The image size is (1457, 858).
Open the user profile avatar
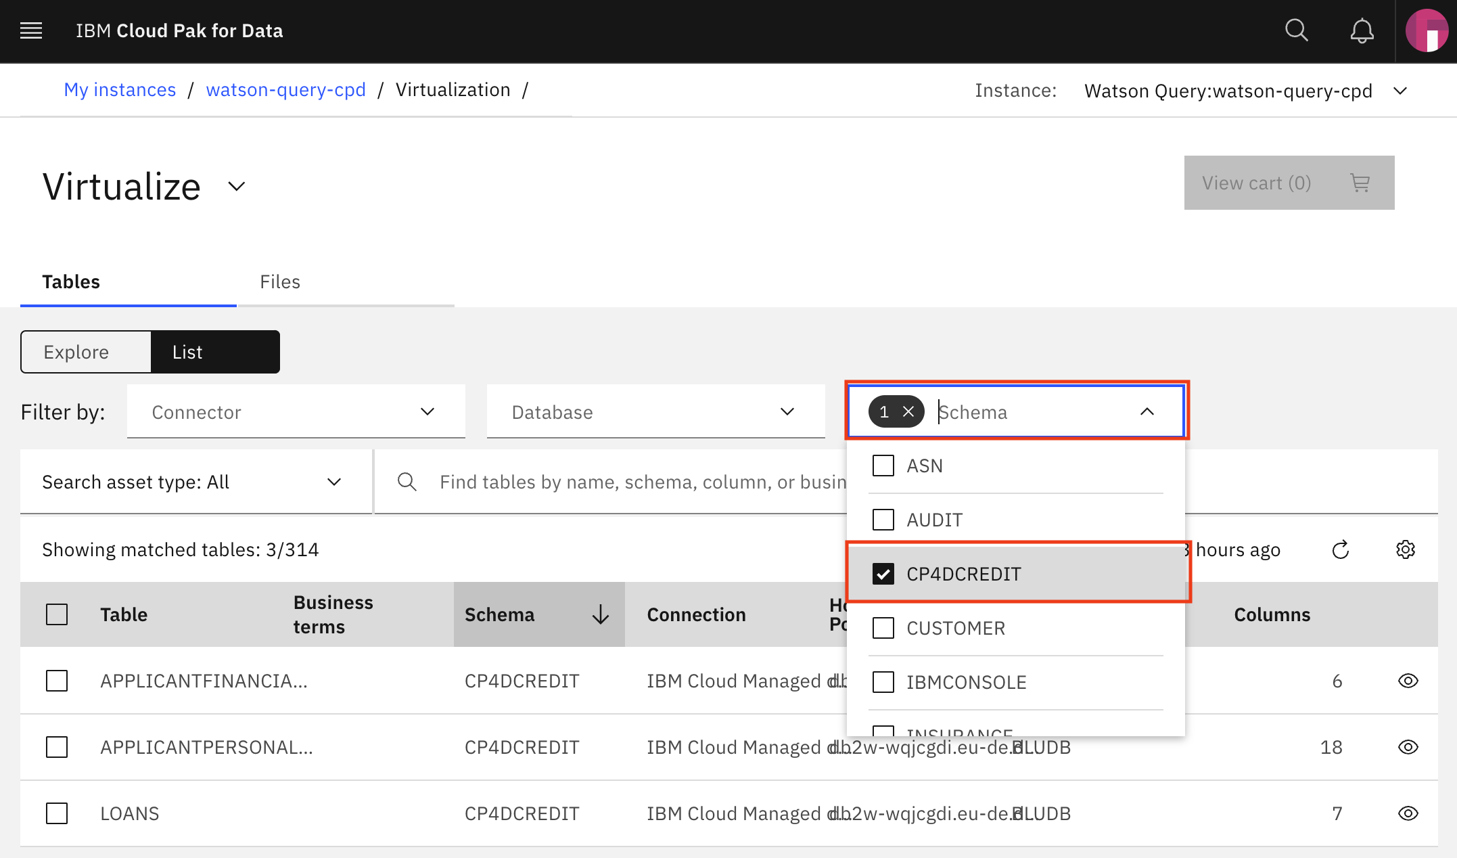click(1426, 30)
